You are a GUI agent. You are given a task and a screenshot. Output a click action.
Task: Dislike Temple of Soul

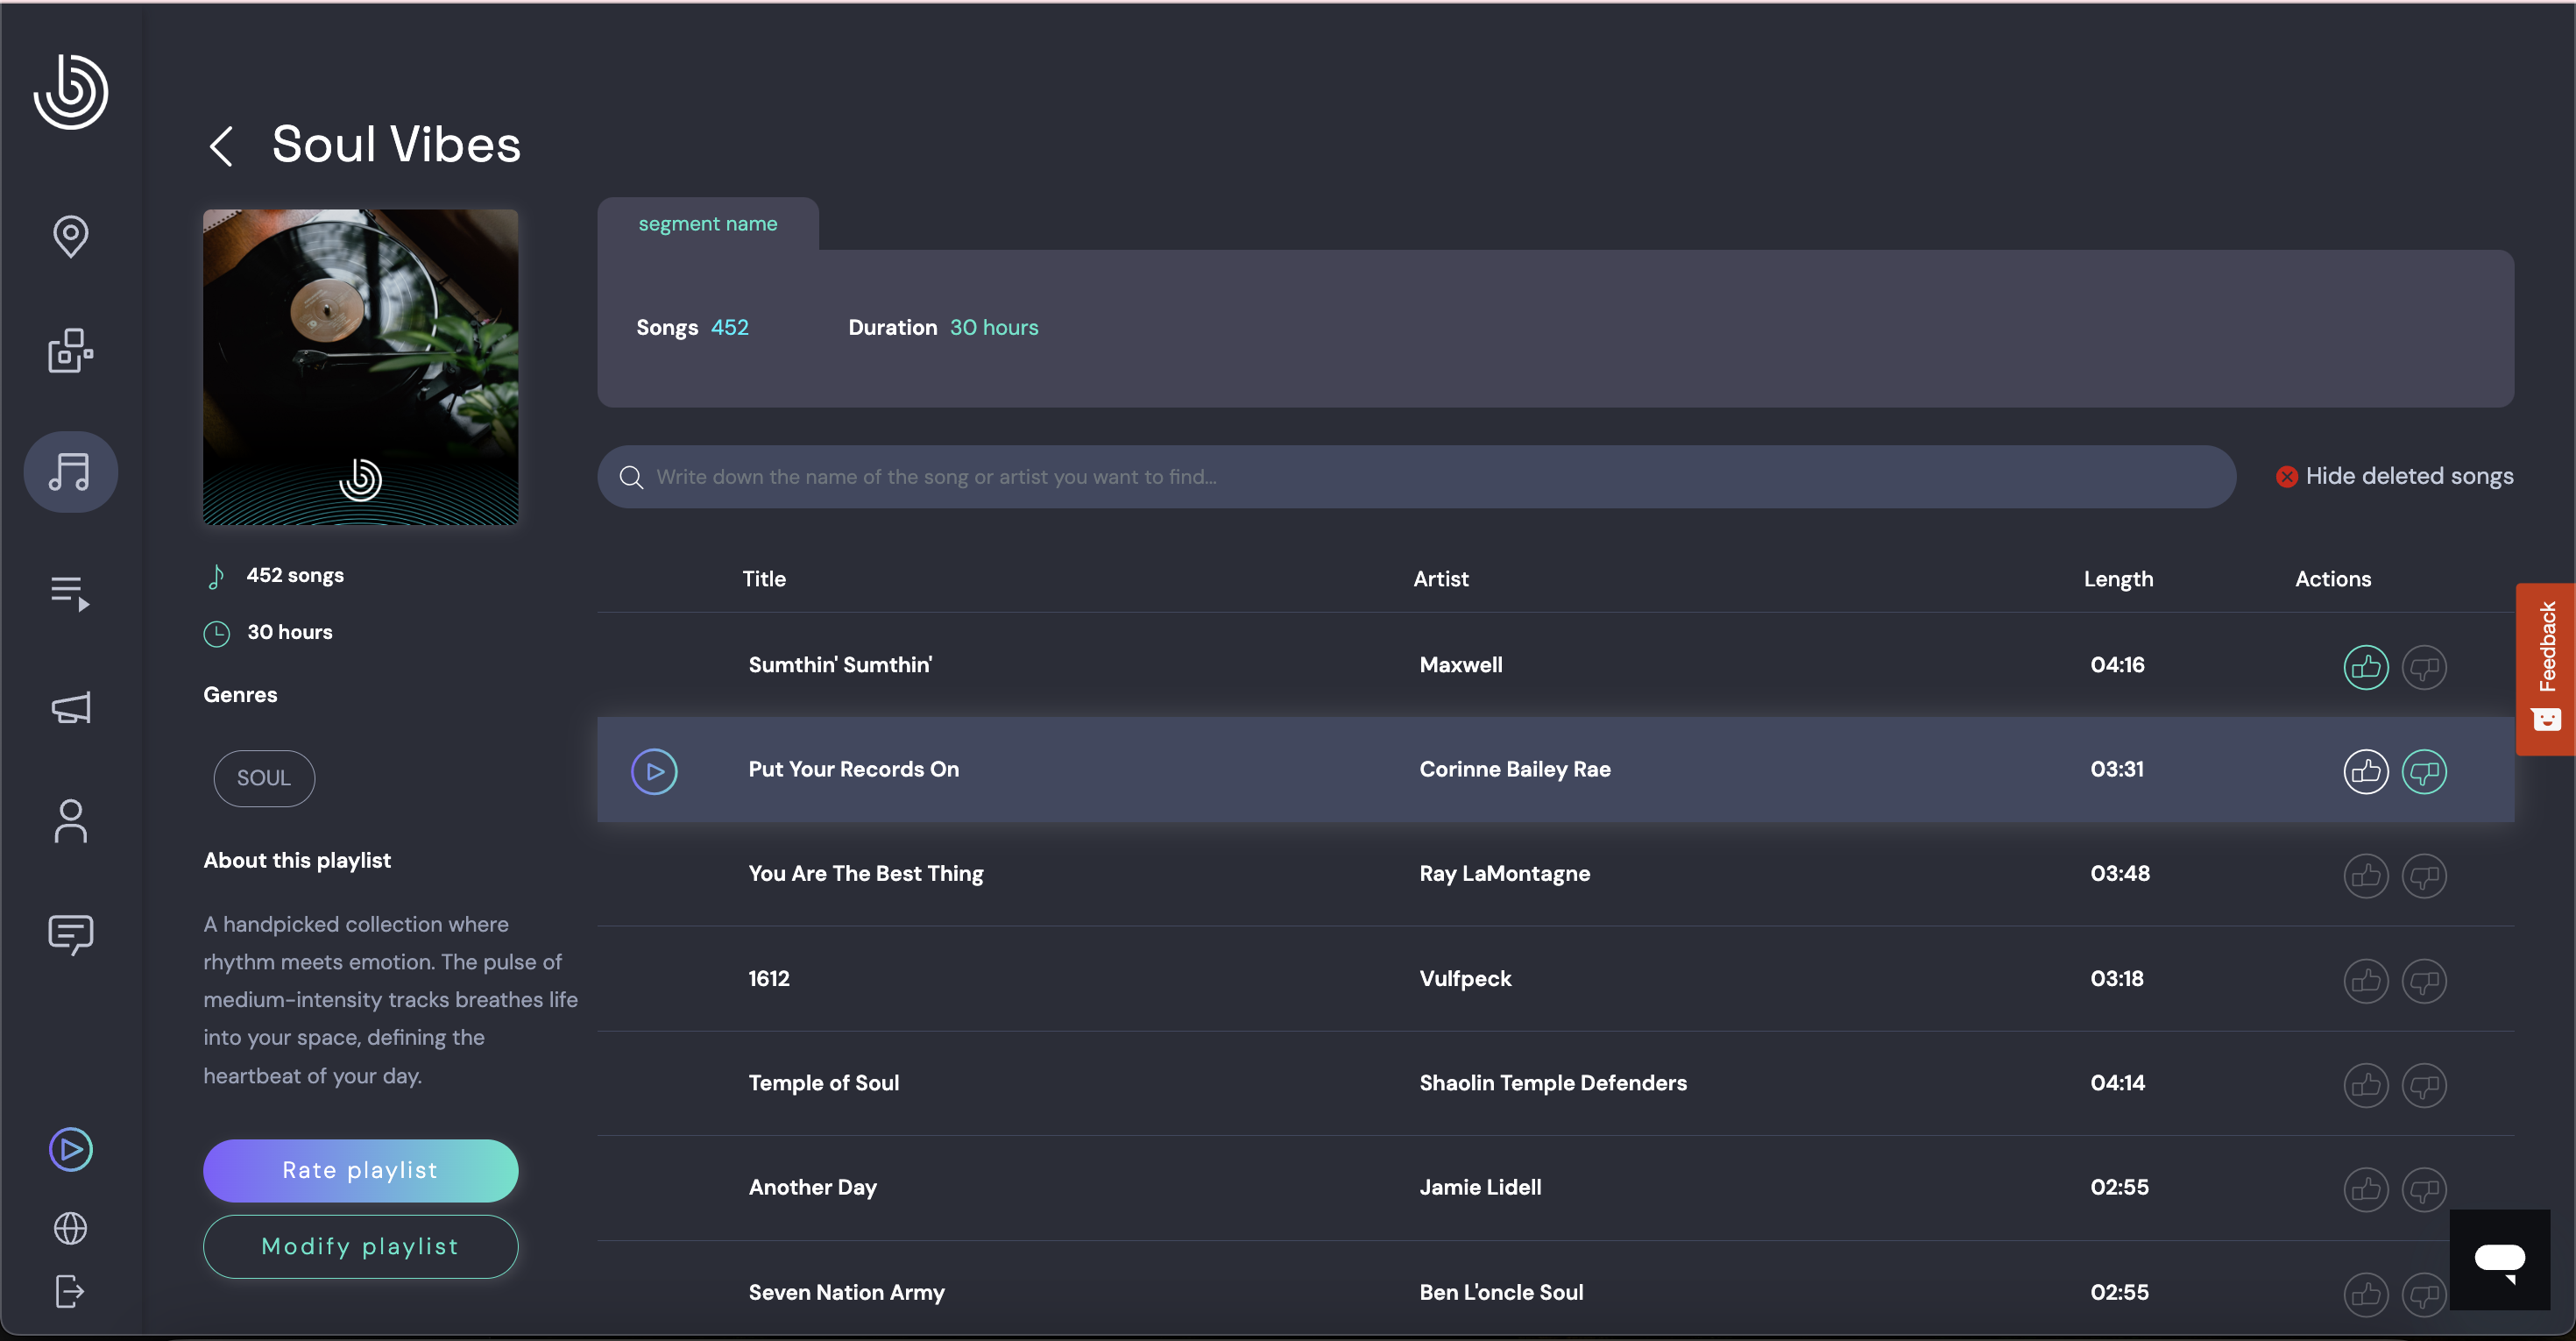pos(2424,1085)
